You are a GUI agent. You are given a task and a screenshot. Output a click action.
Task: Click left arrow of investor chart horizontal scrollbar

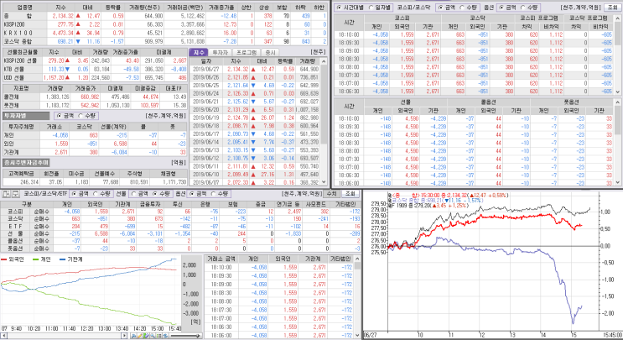coord(3,336)
